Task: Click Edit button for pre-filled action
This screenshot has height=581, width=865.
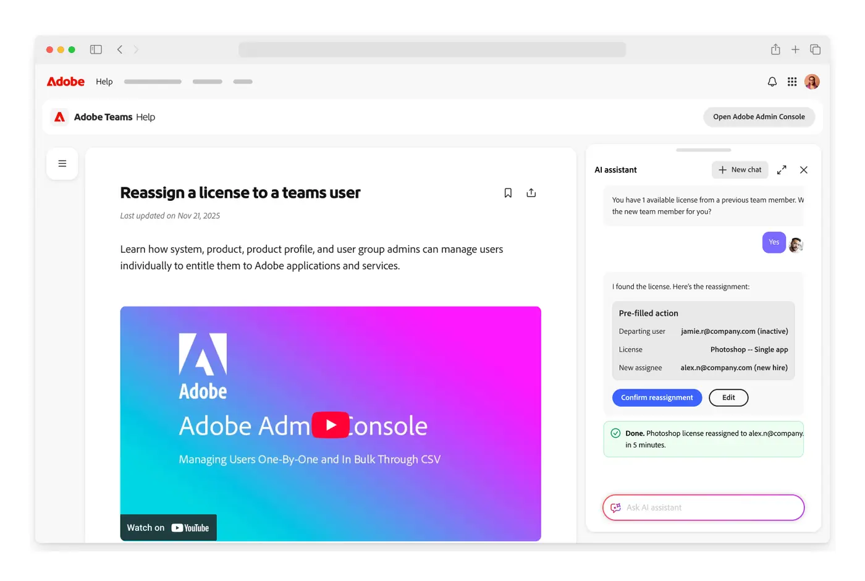Action: click(x=728, y=397)
